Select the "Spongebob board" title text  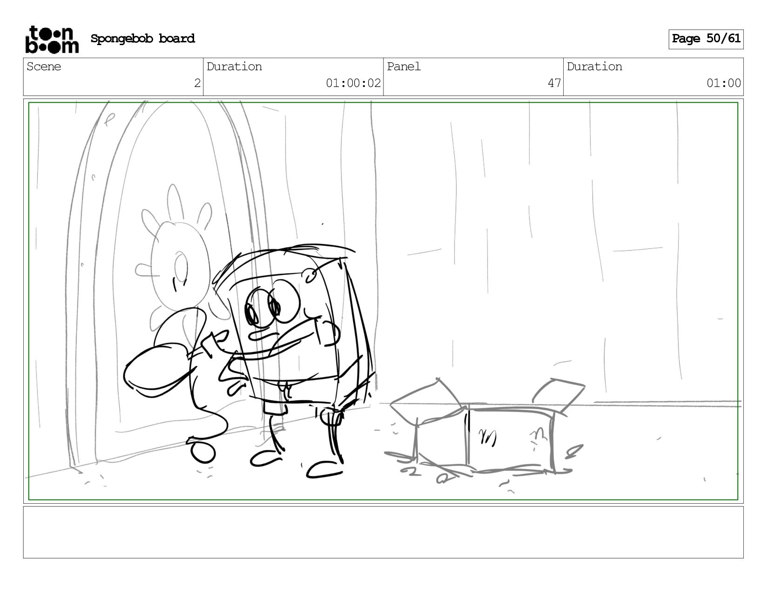tap(142, 39)
